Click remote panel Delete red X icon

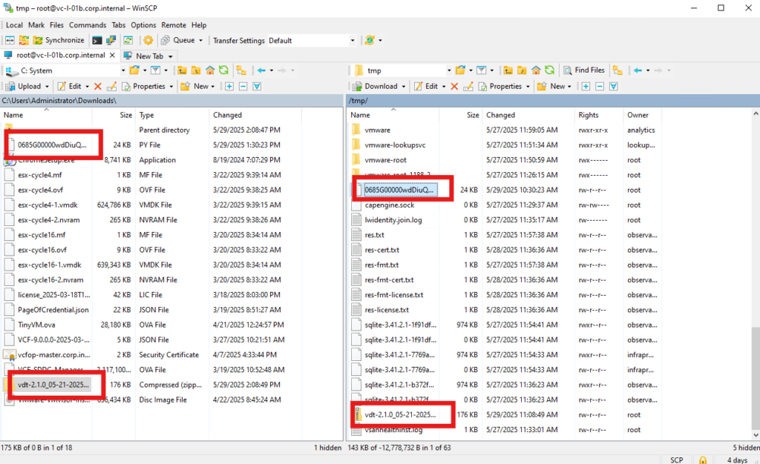click(454, 86)
